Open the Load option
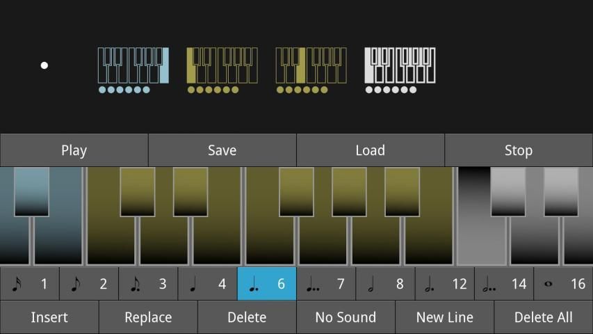The width and height of the screenshot is (593, 334). point(371,150)
